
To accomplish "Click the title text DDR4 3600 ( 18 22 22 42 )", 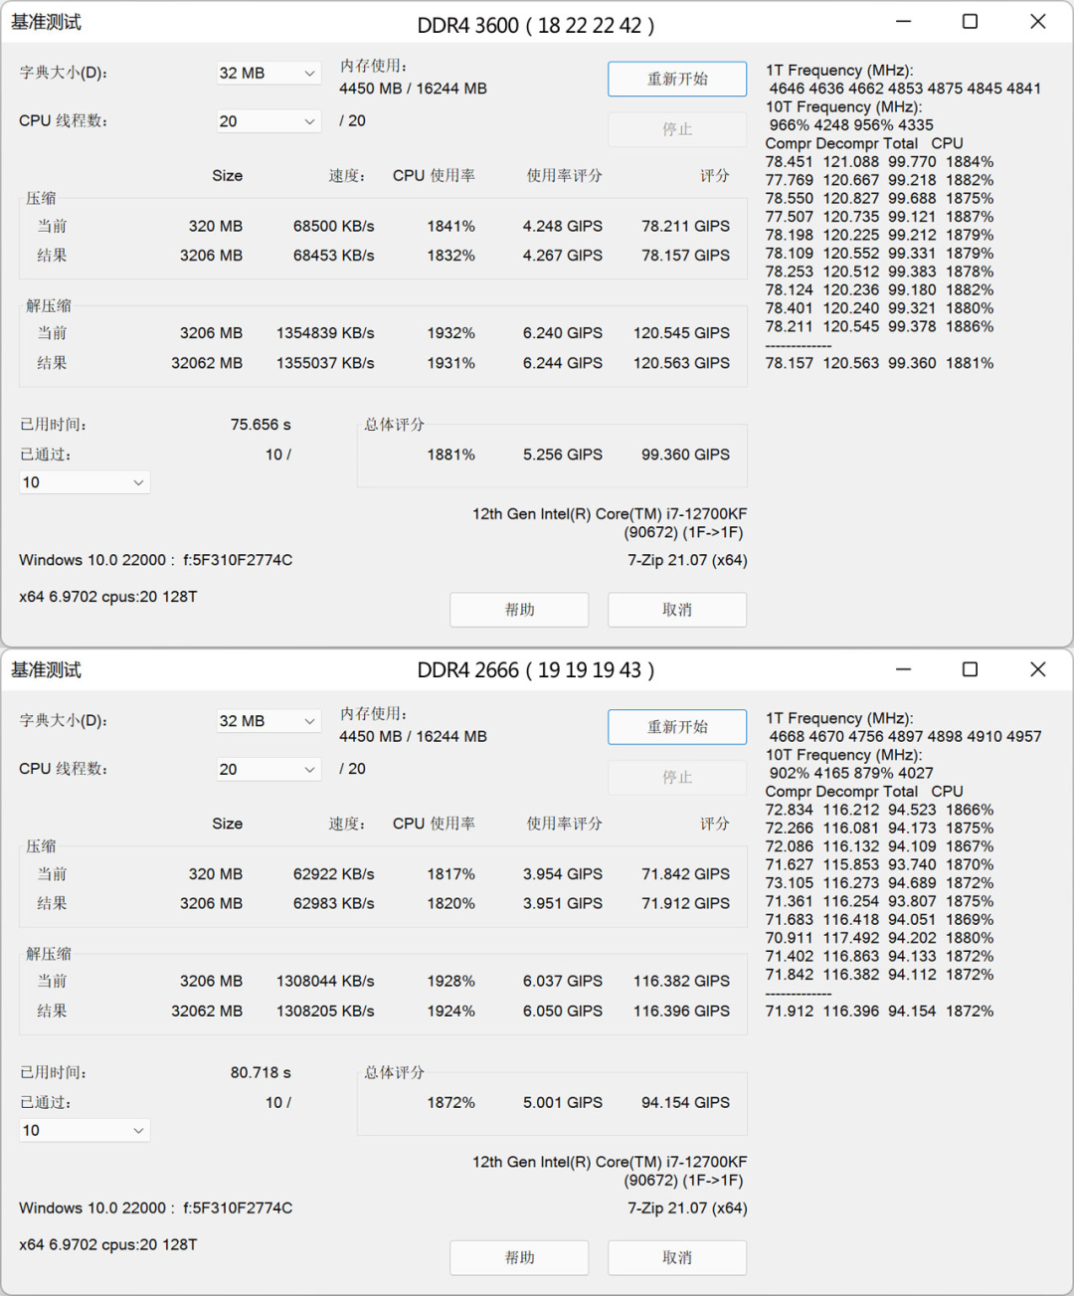I will (536, 26).
